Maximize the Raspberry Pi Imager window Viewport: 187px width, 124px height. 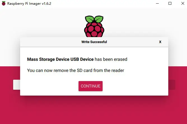[x=170, y=4]
